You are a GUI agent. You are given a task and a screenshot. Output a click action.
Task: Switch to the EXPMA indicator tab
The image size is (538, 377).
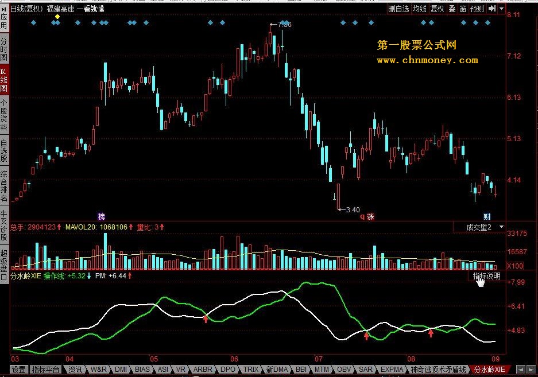pyautogui.click(x=392, y=370)
